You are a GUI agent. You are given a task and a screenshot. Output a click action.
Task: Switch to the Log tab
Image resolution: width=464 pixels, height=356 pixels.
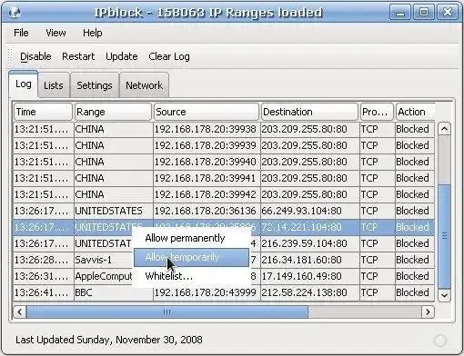click(24, 84)
